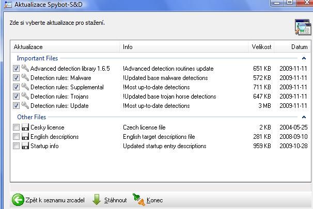Select the Startup info row text
This screenshot has height=209, width=313.
pos(44,146)
